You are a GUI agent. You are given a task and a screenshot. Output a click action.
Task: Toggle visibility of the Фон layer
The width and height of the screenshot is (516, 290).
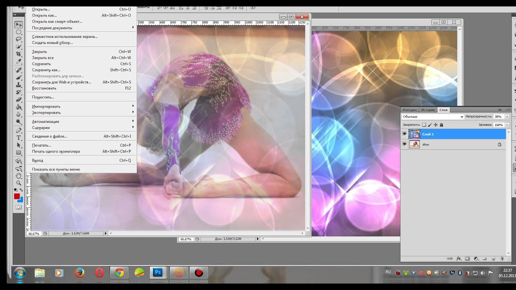[404, 144]
